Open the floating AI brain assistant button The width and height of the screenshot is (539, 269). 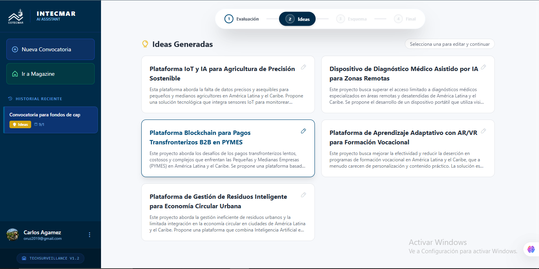531,249
